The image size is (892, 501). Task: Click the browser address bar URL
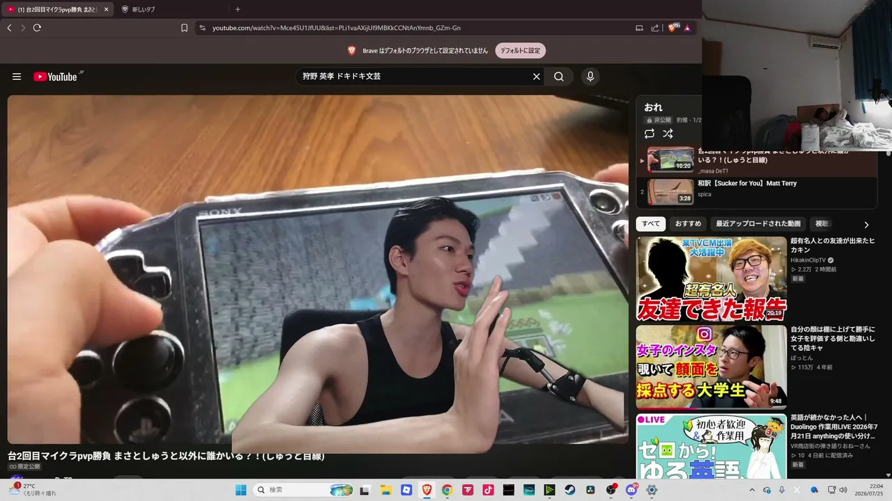click(337, 28)
